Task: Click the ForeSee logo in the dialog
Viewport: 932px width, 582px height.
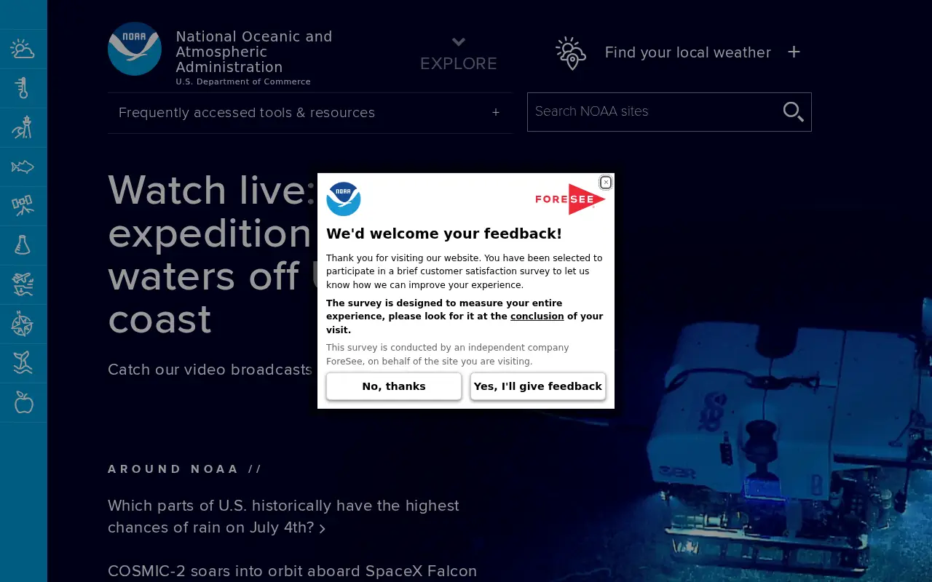Action: (x=570, y=199)
